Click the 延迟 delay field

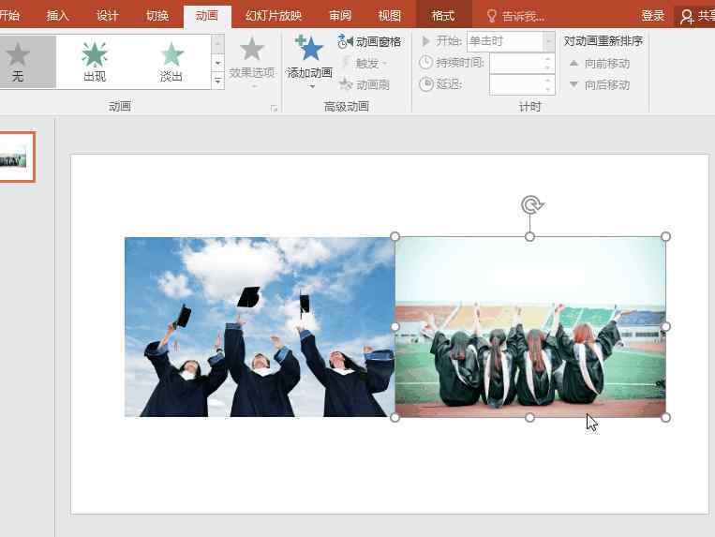pyautogui.click(x=522, y=84)
